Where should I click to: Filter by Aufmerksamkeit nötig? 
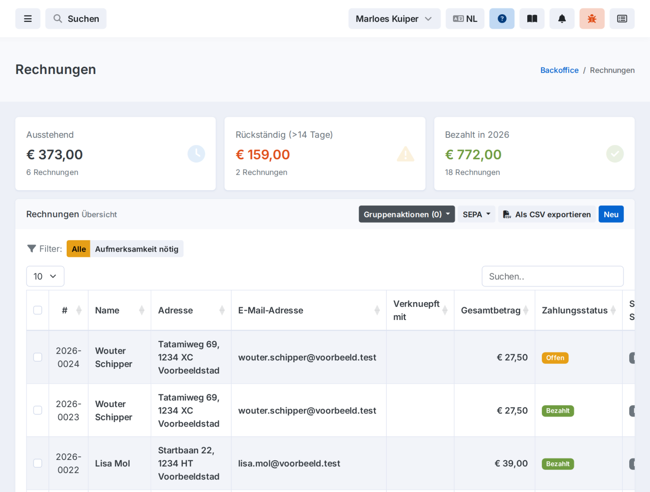(136, 249)
